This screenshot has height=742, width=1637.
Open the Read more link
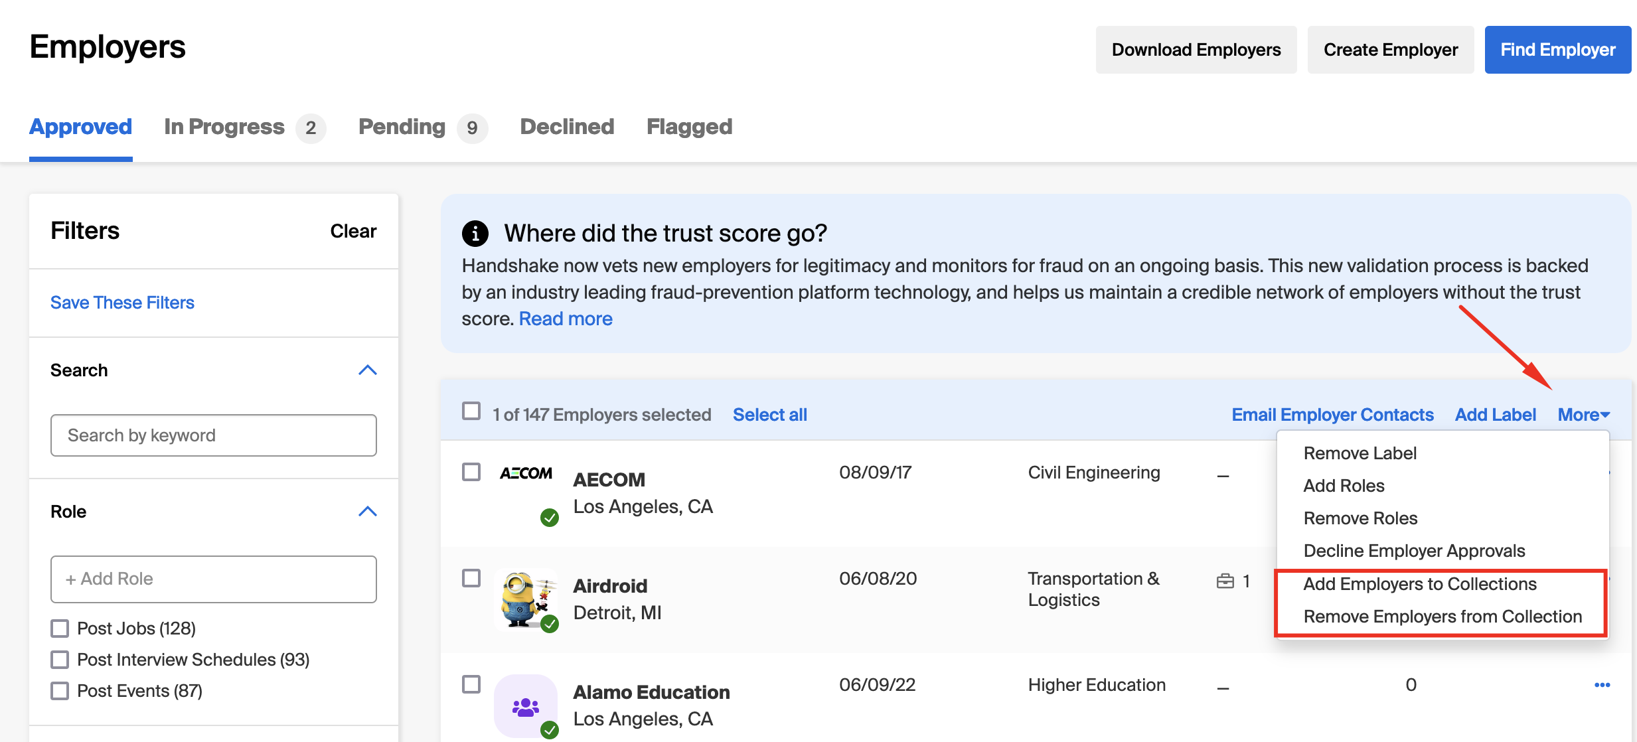[x=566, y=319]
